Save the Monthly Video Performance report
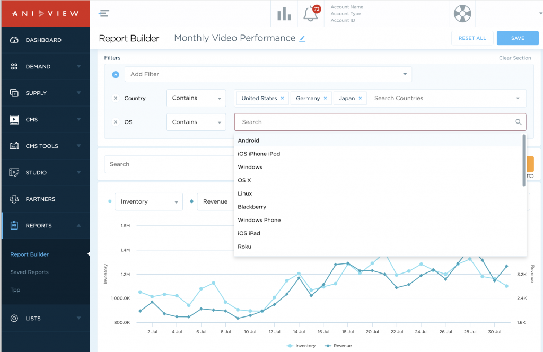Screen dimensions: 543x352 click(x=518, y=38)
